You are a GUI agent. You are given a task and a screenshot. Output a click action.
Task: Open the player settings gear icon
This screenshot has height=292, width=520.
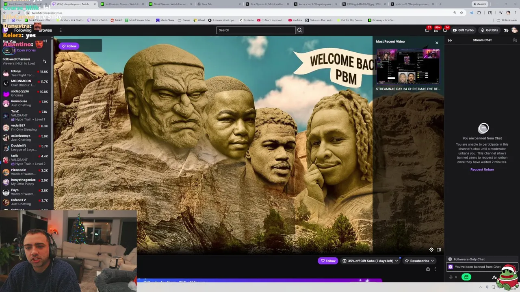point(431,249)
